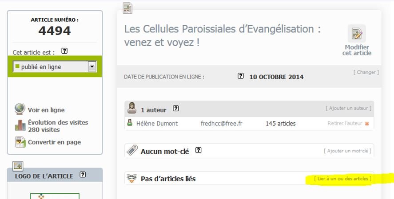Click the help icon next to publication date
This screenshot has width=394, height=199.
tap(240, 76)
